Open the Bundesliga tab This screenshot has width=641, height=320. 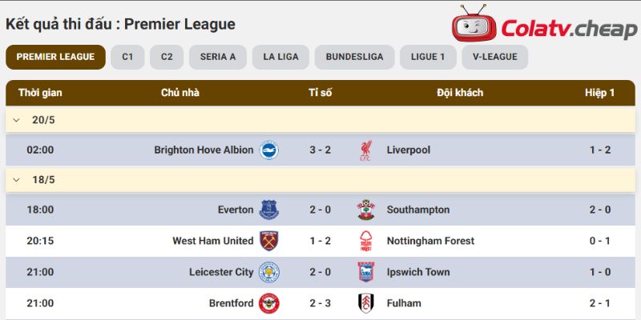(354, 57)
